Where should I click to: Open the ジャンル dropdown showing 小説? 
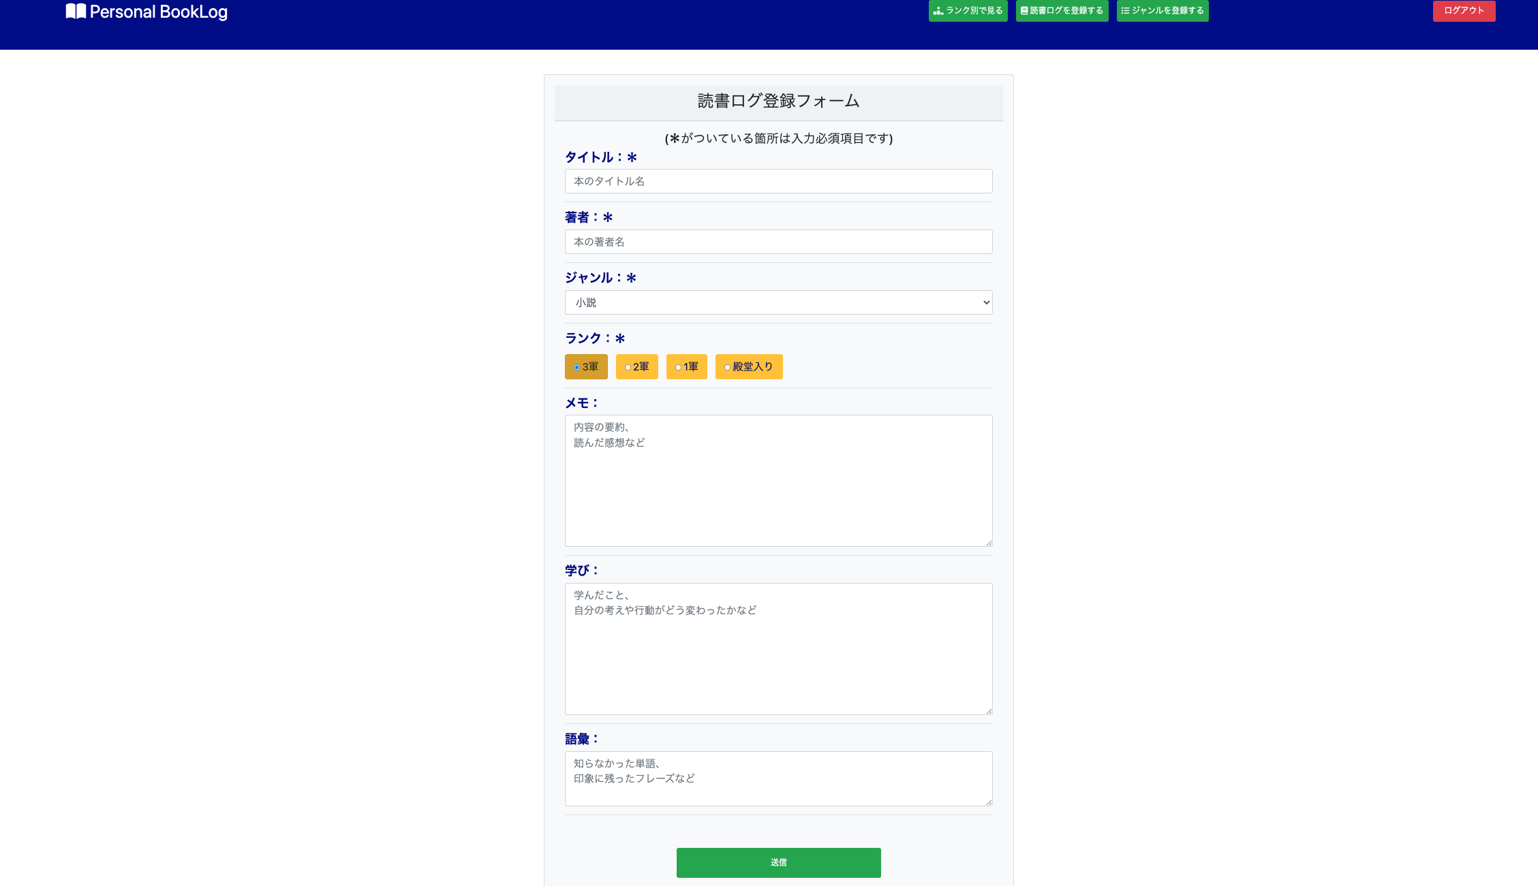(778, 302)
